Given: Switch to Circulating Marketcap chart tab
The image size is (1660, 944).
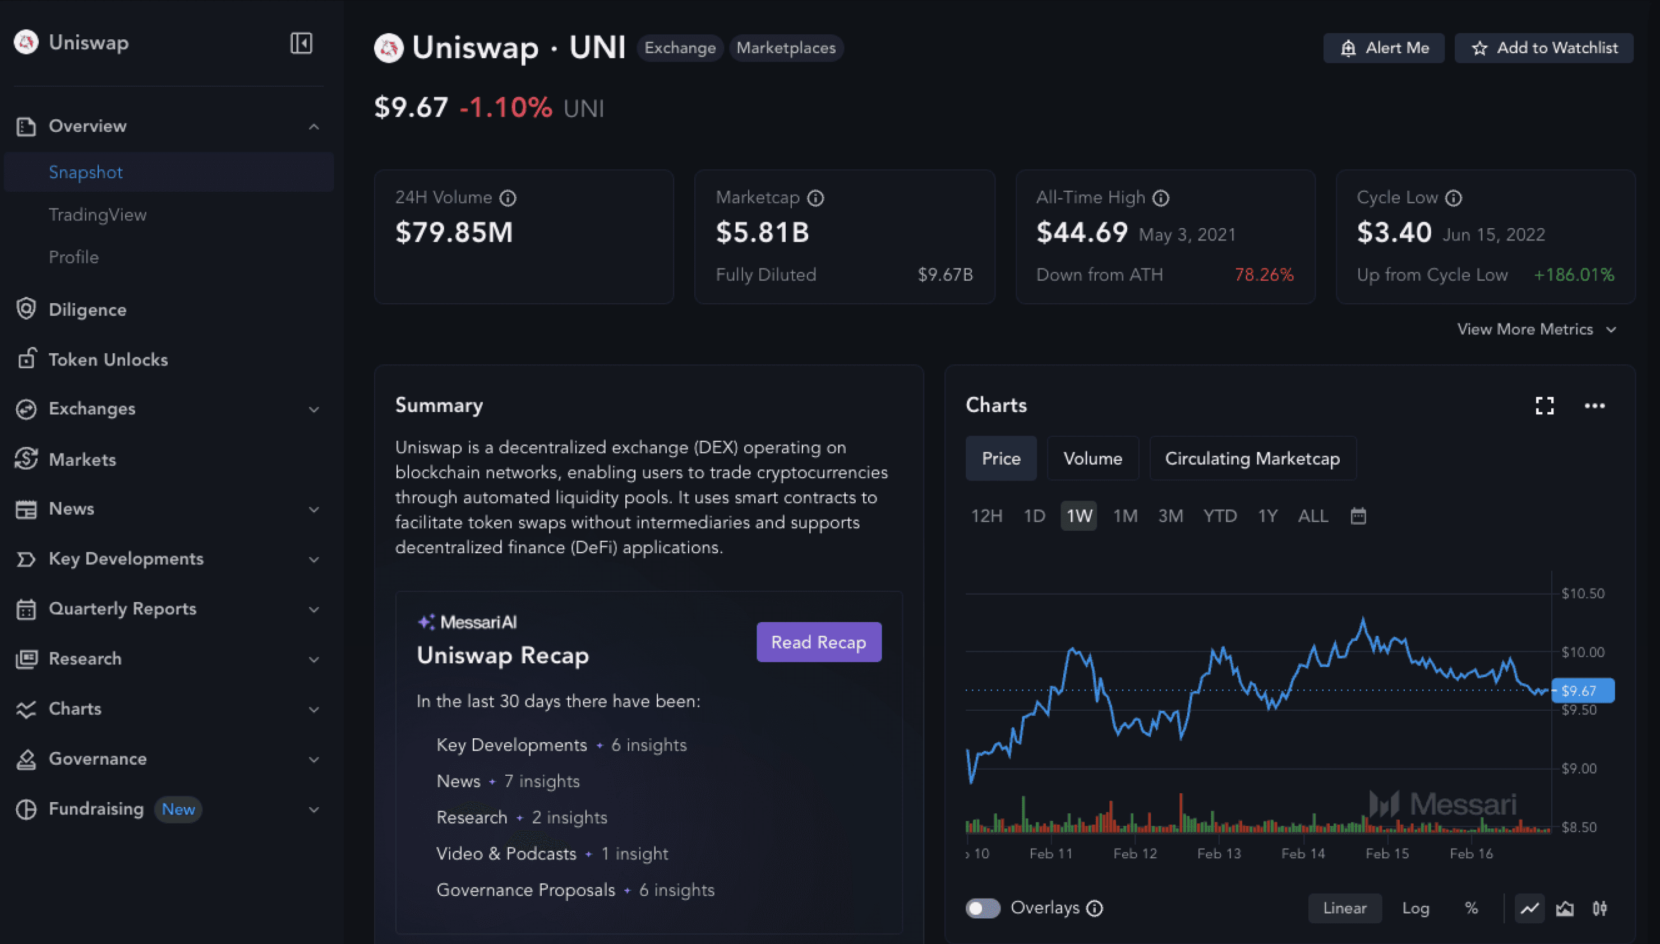Looking at the screenshot, I should tap(1252, 459).
